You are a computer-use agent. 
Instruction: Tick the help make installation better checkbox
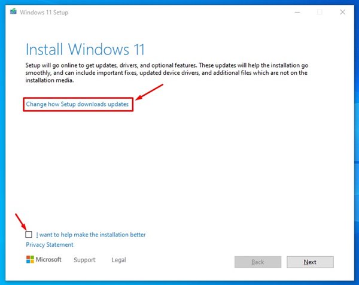(29, 234)
